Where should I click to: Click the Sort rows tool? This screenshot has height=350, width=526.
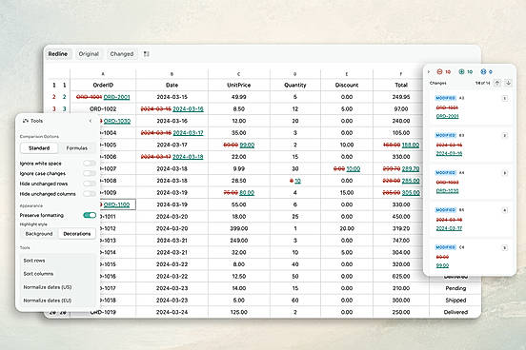click(x=57, y=261)
